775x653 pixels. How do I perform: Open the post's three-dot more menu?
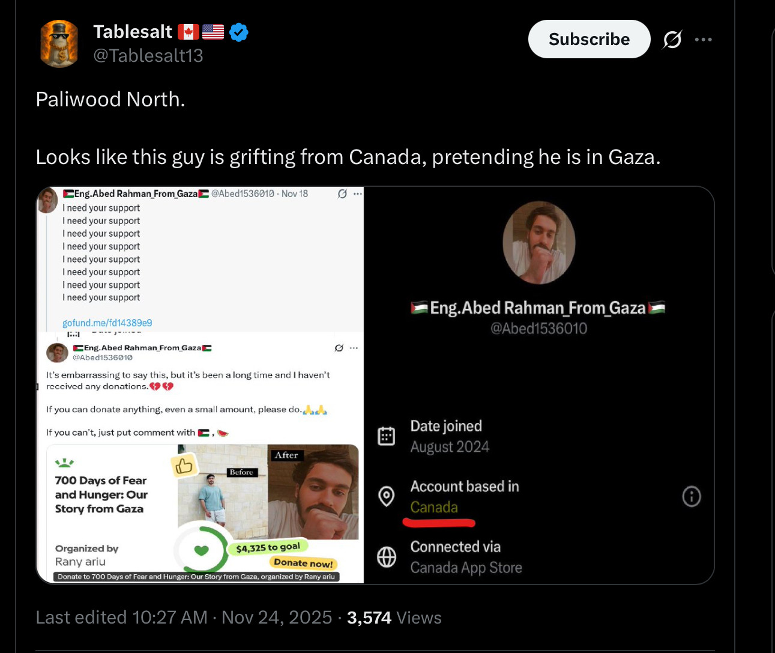pos(703,40)
